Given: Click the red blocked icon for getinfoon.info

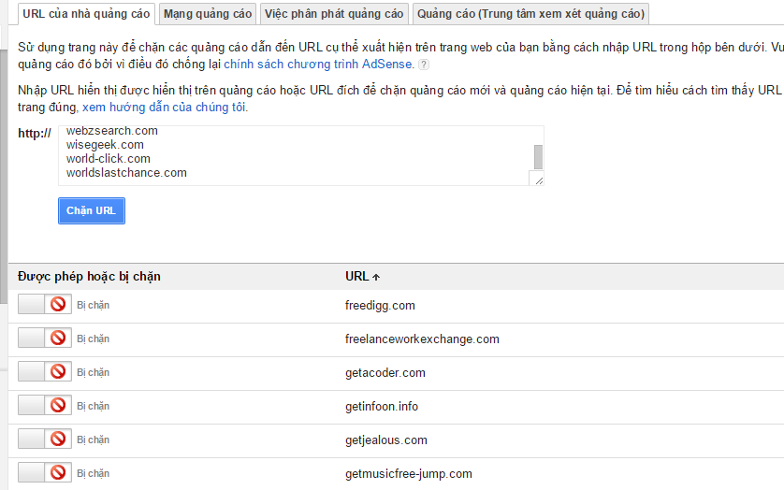Looking at the screenshot, I should pyautogui.click(x=58, y=405).
